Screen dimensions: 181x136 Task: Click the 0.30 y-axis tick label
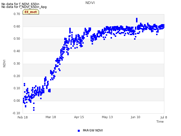pyautogui.click(x=17, y=63)
